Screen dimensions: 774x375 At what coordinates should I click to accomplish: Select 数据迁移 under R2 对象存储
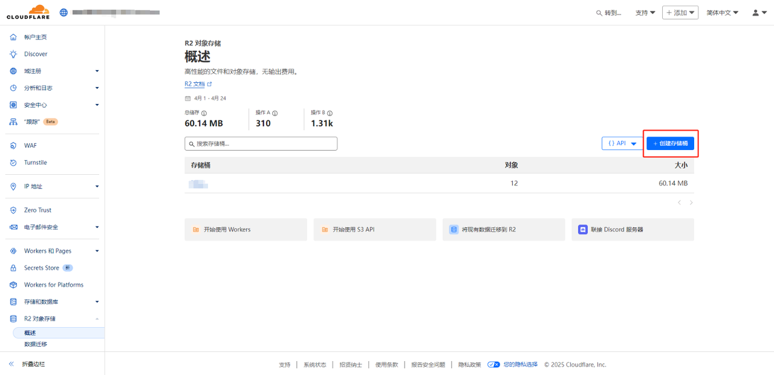click(x=35, y=344)
